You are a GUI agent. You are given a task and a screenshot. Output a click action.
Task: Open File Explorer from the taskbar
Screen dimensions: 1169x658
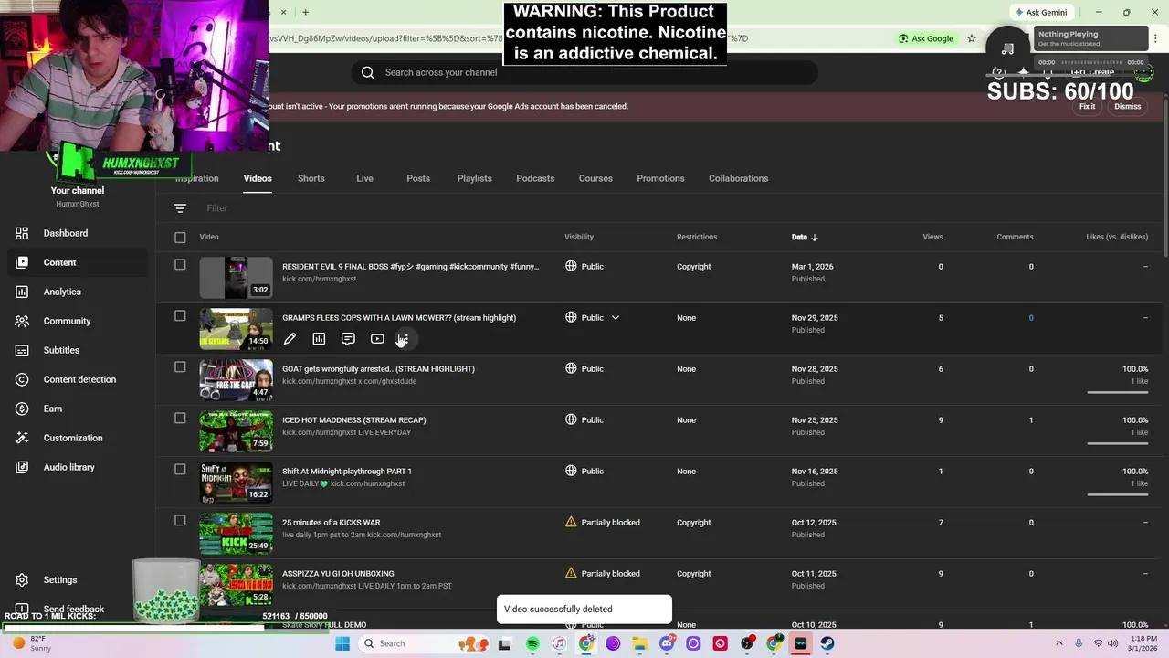coord(639,643)
